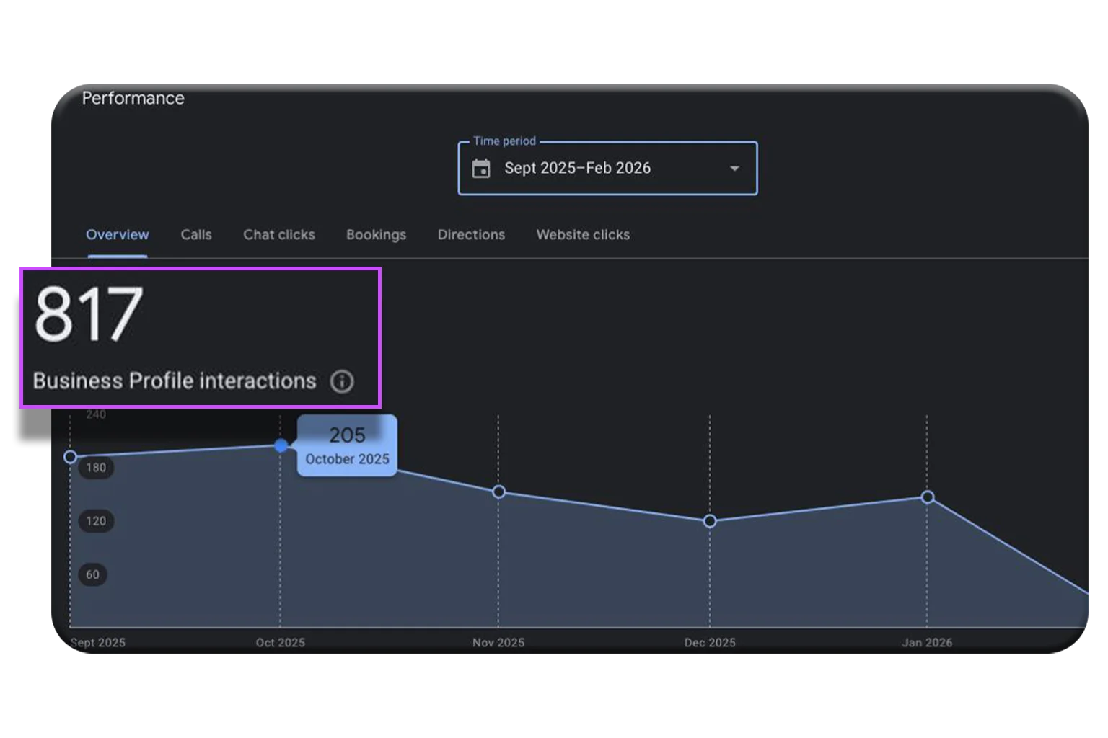
Task: Click the Sept 2025 data point
Action: point(70,457)
